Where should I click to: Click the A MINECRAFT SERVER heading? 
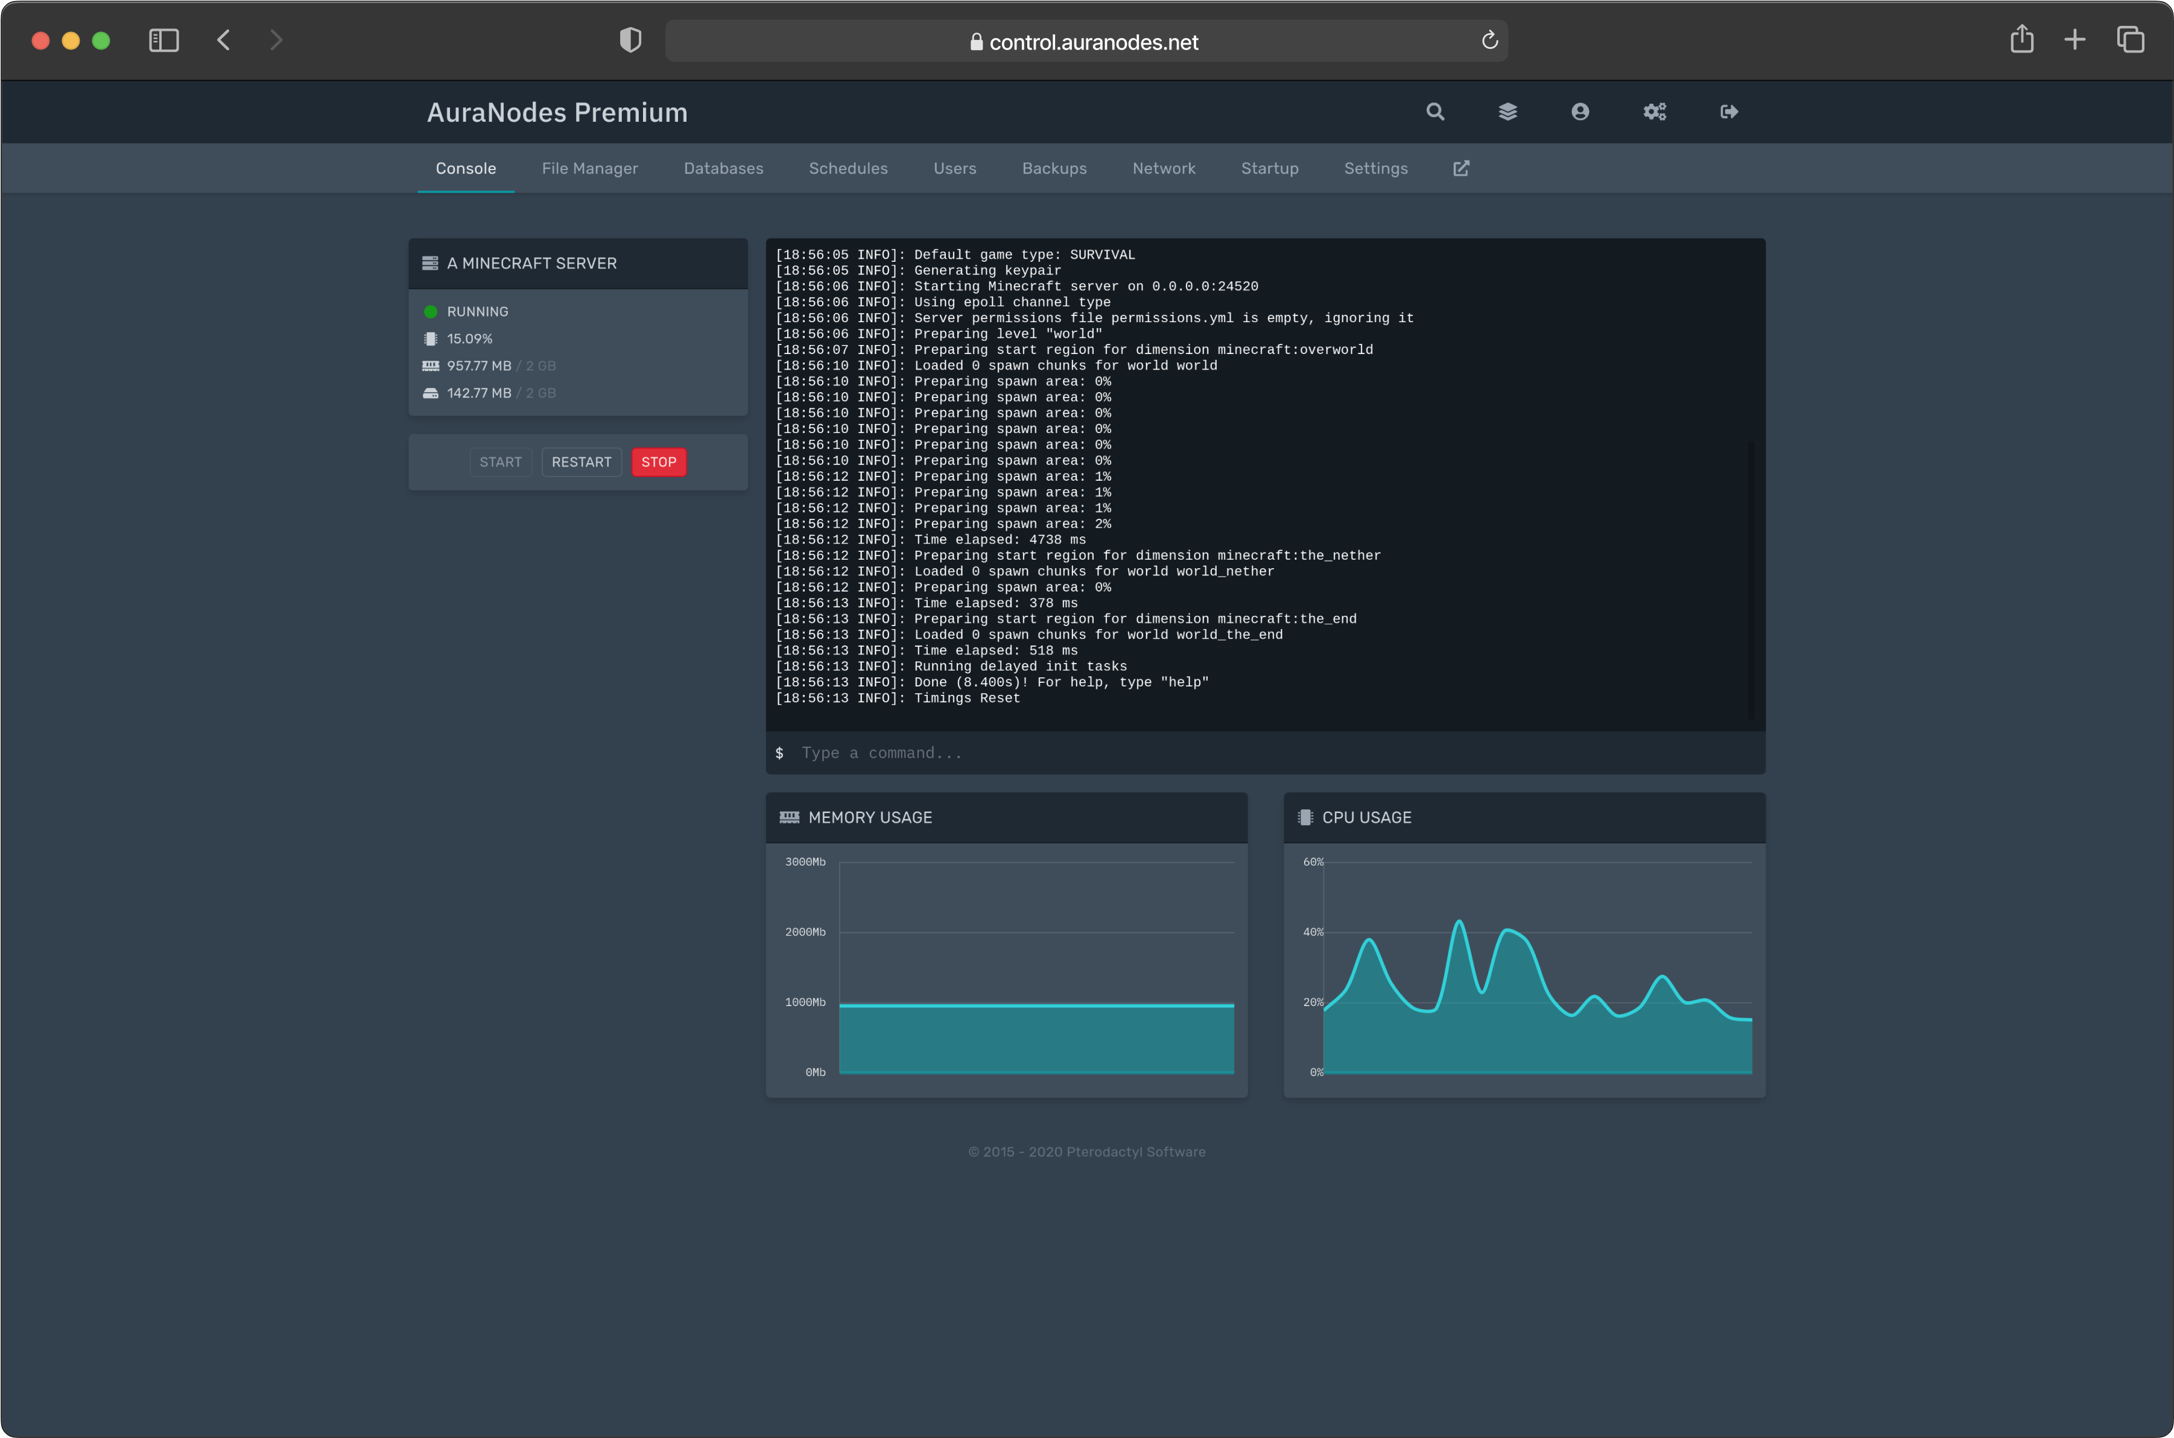click(x=532, y=263)
